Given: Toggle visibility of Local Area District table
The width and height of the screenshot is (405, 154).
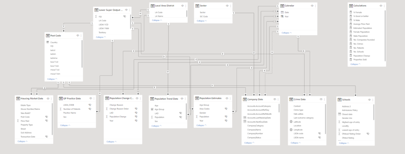Looking at the screenshot, I should 182,6.
